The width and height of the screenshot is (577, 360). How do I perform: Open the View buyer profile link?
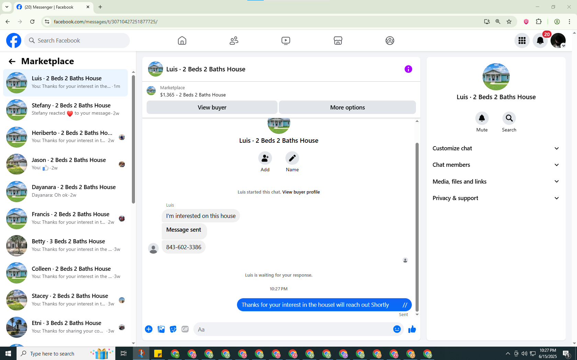coord(301,192)
